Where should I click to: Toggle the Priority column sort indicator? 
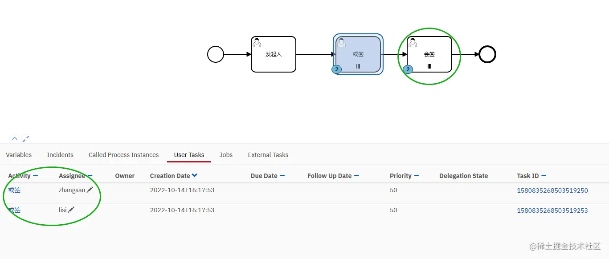[x=416, y=176]
